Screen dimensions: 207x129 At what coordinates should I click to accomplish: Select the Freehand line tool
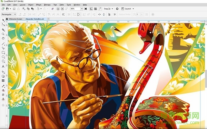click(x=3, y=44)
